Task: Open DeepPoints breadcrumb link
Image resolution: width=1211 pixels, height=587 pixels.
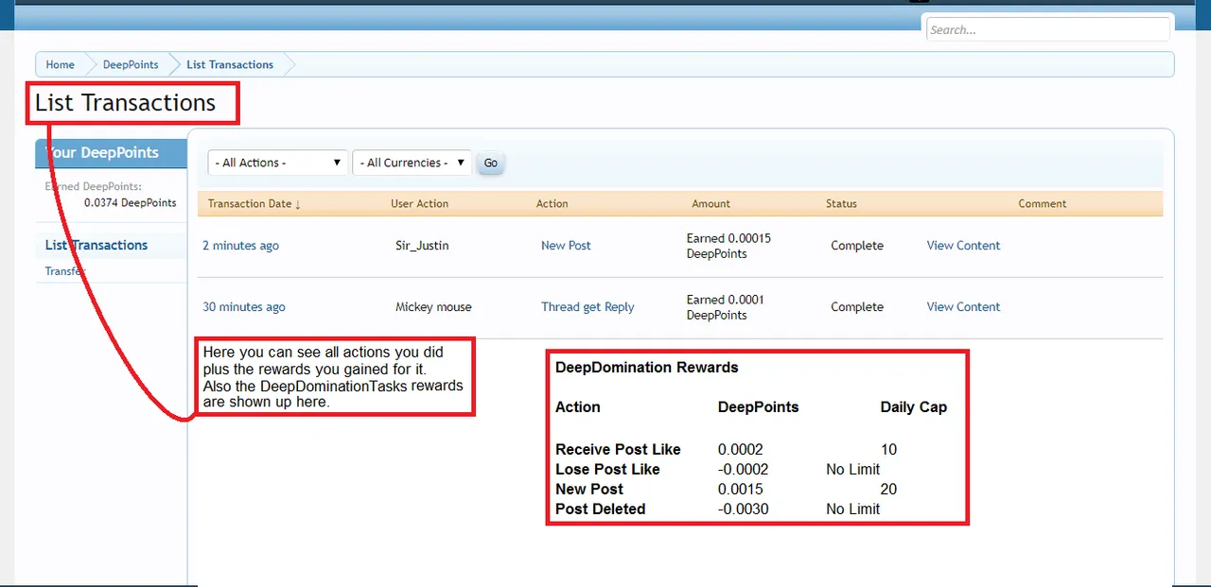Action: [x=131, y=64]
